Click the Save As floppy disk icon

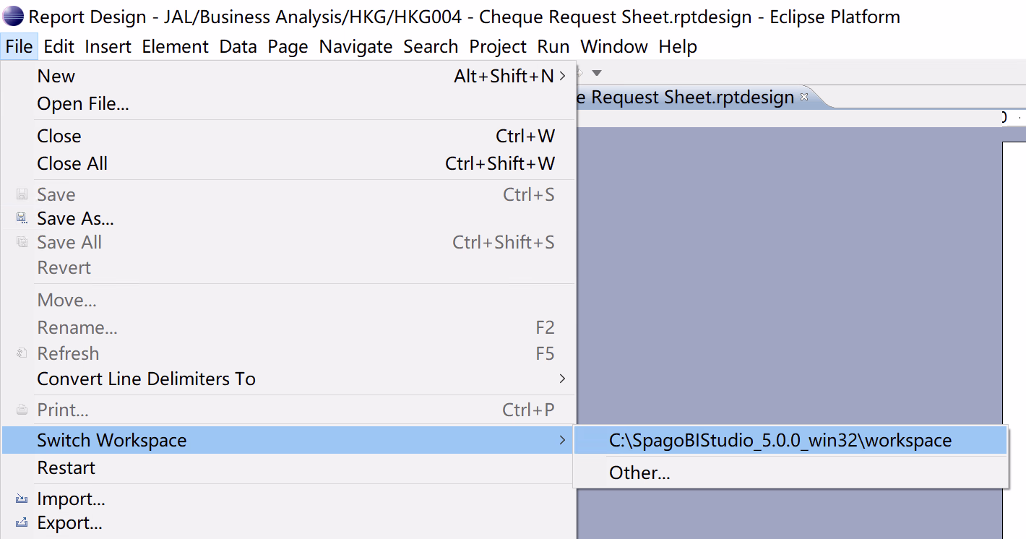point(22,218)
